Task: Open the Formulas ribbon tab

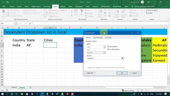Action: point(47,6)
